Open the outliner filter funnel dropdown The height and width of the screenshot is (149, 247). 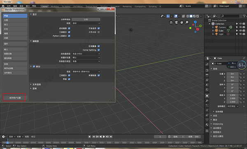pos(245,16)
